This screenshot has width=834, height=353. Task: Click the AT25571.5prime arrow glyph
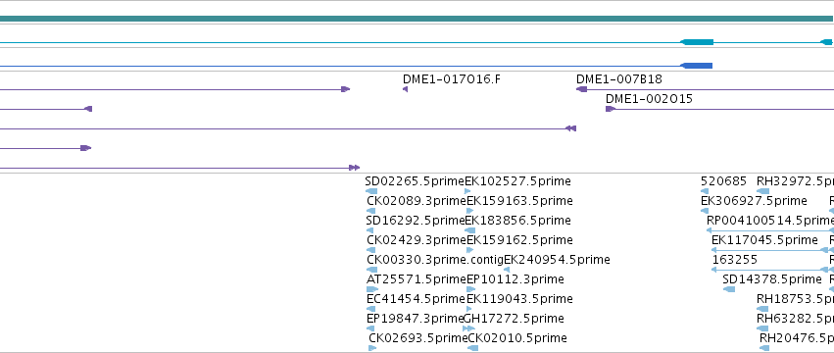[x=371, y=289]
